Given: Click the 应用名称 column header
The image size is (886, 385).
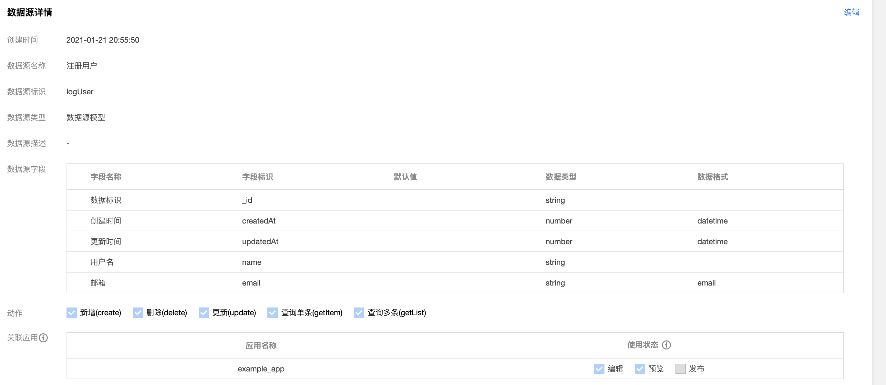Looking at the screenshot, I should click(x=261, y=345).
